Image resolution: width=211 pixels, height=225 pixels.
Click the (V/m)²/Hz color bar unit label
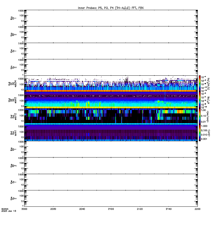[209, 84]
